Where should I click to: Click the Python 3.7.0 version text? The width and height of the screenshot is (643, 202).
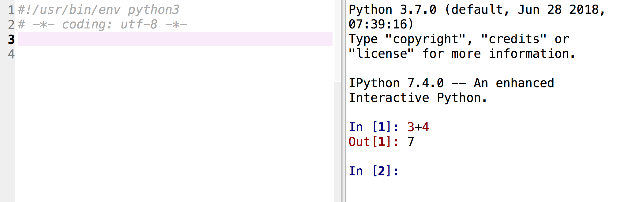(392, 10)
